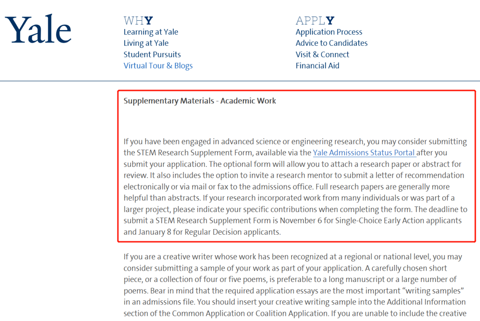Image resolution: width=480 pixels, height=321 pixels.
Task: Go to Advice to Candidates
Action: coord(331,43)
